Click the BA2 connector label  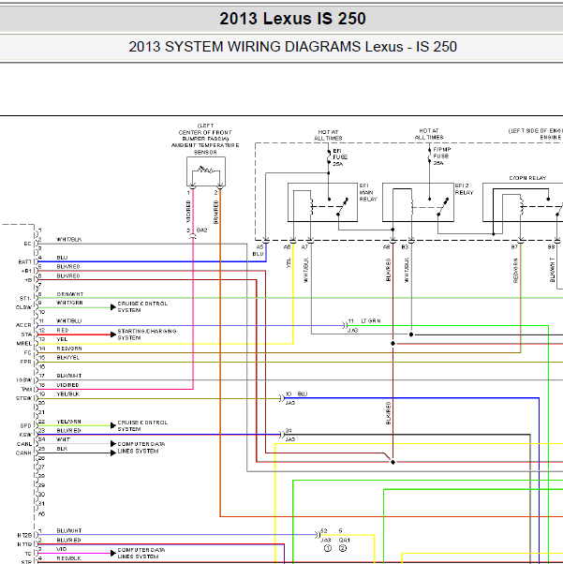point(201,230)
